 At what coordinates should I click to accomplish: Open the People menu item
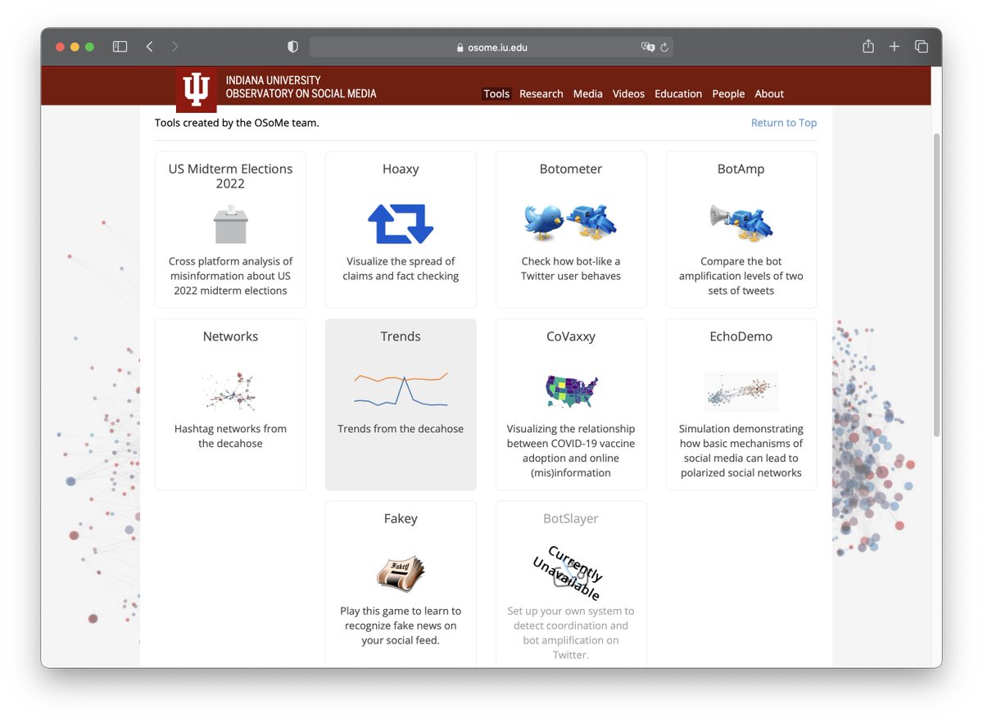pos(728,93)
